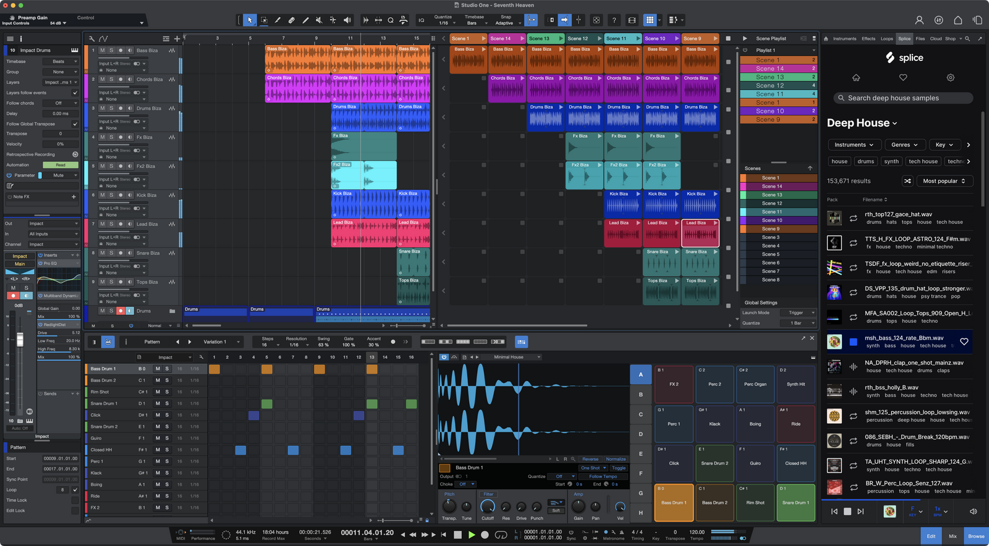Switch to the Effects browser tab

pos(868,38)
